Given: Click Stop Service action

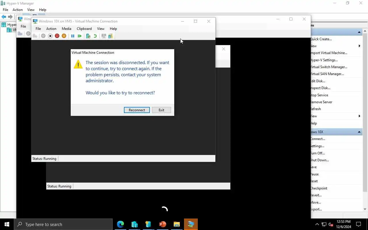Looking at the screenshot, I should pyautogui.click(x=319, y=95).
